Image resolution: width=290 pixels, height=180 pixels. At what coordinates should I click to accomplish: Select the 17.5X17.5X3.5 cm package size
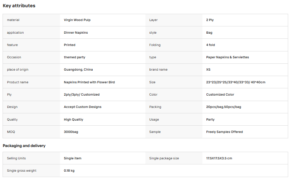click(219, 158)
